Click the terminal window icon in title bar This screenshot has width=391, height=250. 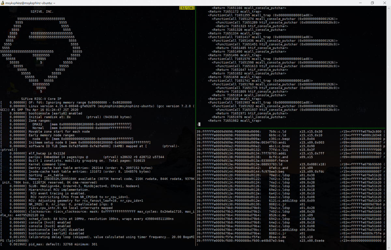coord(3,3)
